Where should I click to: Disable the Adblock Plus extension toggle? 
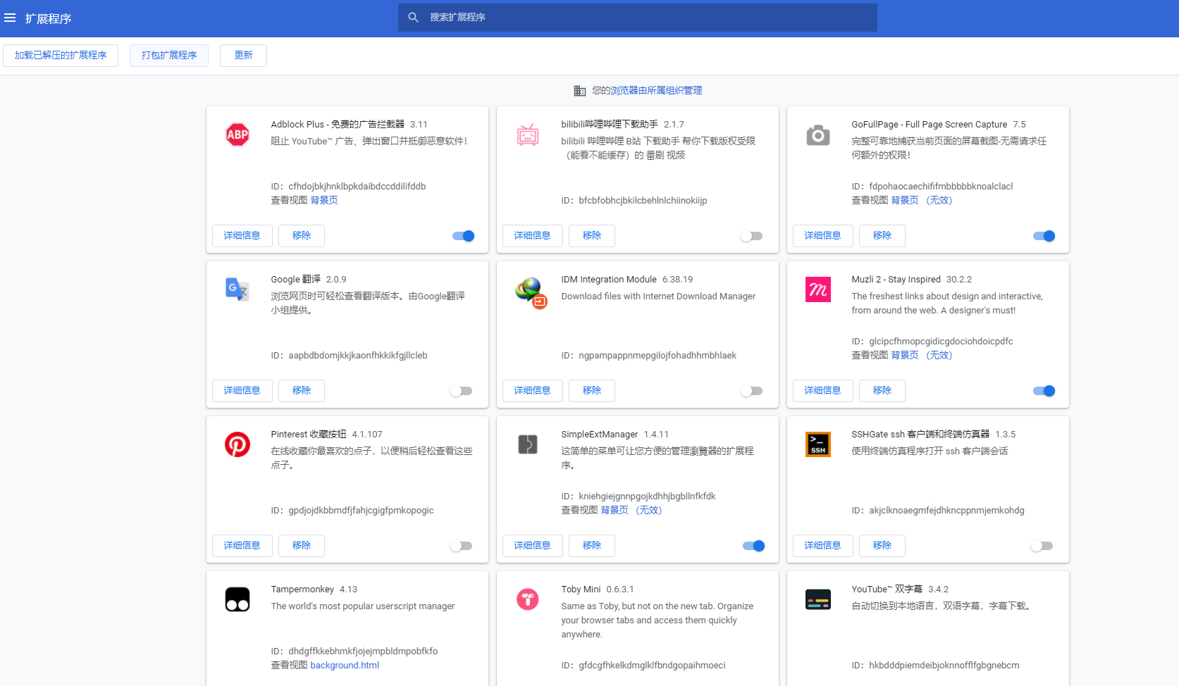click(464, 236)
